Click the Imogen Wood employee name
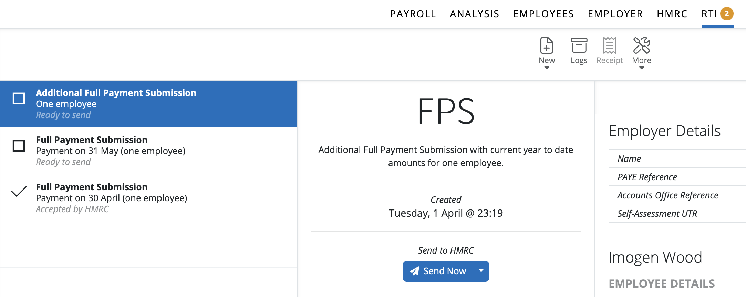 (x=655, y=257)
